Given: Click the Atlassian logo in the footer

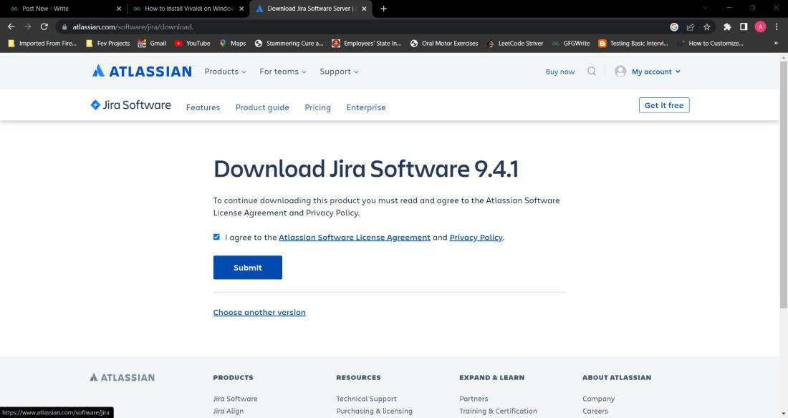Looking at the screenshot, I should coord(122,377).
